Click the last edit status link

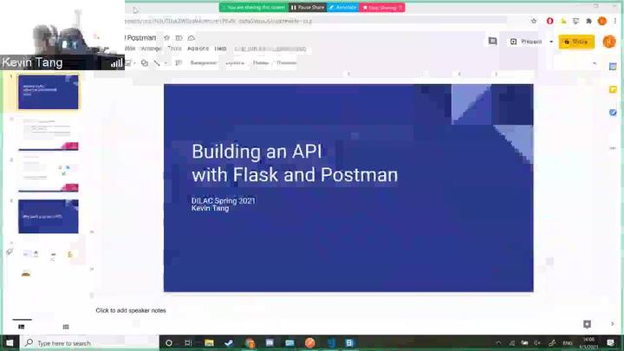coord(270,49)
